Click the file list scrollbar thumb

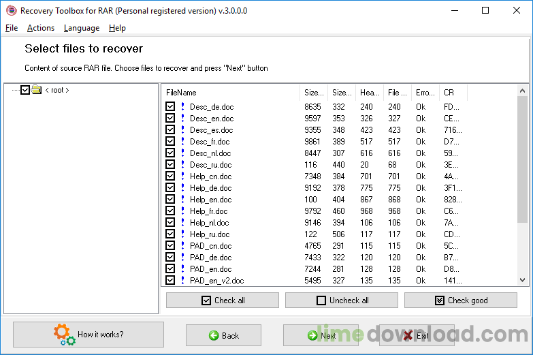523,159
